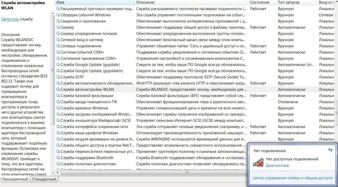Open Центр управления сетями и общим доступом

292,178
